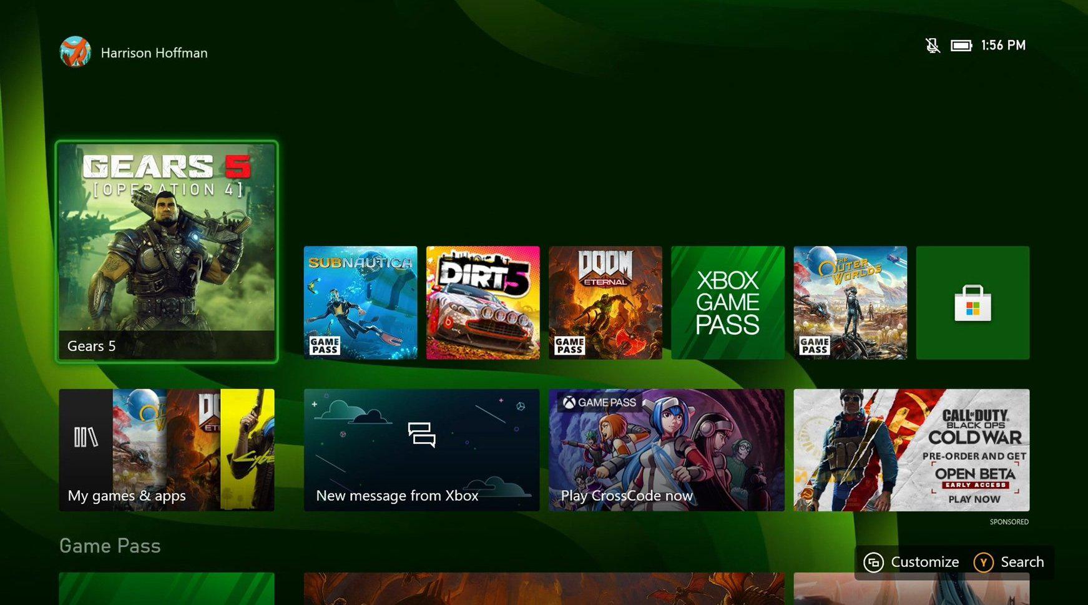Select the Game Pass section heading

(110, 546)
